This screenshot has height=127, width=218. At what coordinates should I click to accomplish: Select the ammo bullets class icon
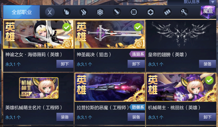click(167, 12)
